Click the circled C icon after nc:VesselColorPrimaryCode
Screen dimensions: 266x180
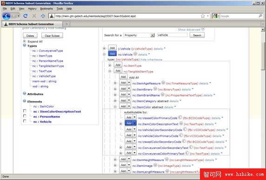point(180,117)
